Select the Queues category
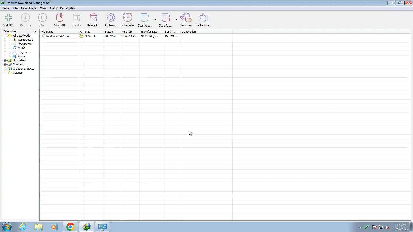Screen dimensions: 413x232 [x=18, y=73]
